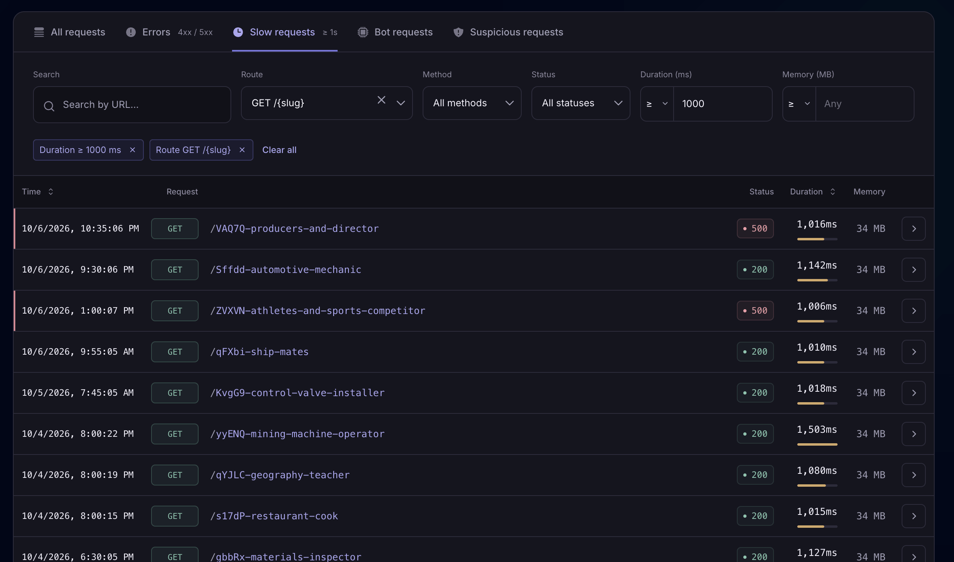
Task: Remove the Duration ≥ 1000 ms filter chip
Action: pyautogui.click(x=133, y=150)
